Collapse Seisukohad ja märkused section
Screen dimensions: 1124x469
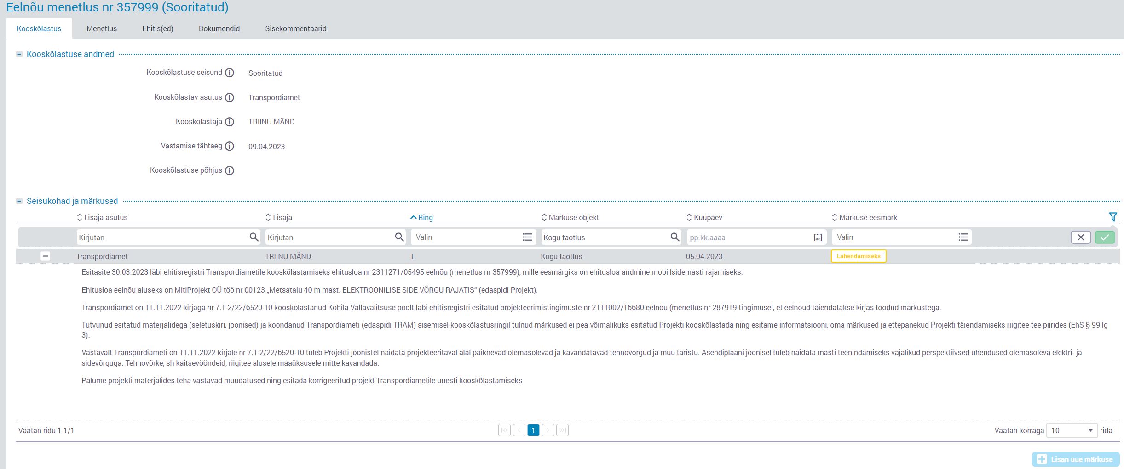coord(19,201)
